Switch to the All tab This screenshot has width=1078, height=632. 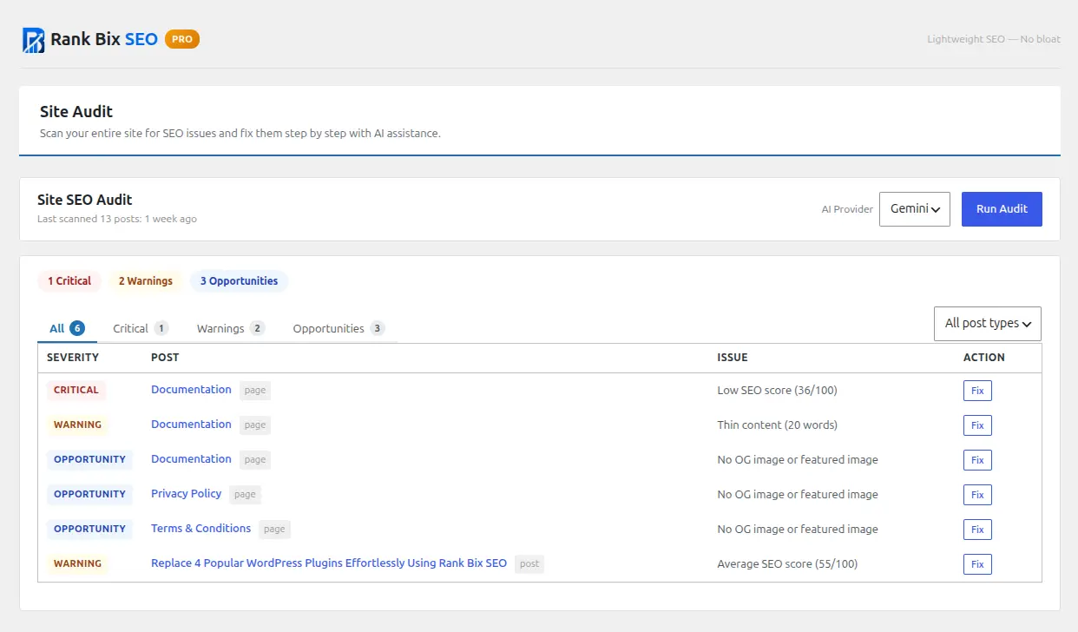coord(67,329)
